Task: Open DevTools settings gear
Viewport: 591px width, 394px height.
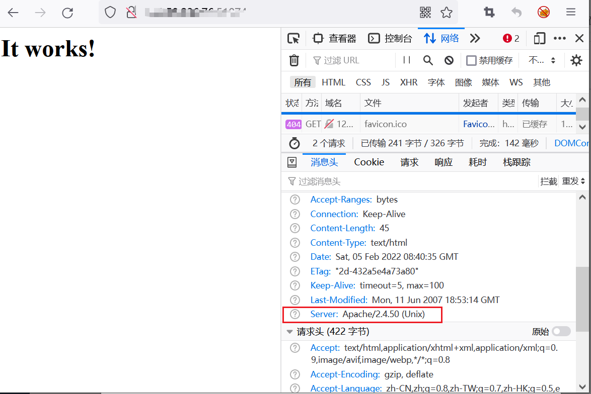Action: point(576,60)
